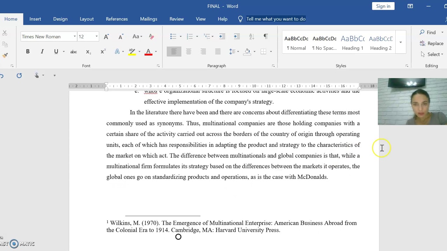Apply the red font color
This screenshot has height=251, width=447.
pyautogui.click(x=148, y=52)
